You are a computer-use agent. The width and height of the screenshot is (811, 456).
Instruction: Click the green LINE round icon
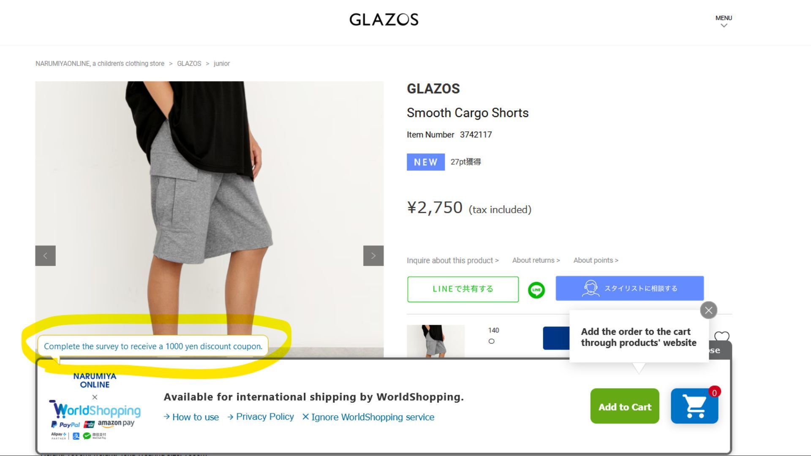pyautogui.click(x=536, y=290)
